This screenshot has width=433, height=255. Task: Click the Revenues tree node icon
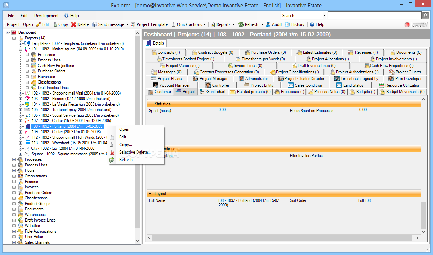(x=34, y=77)
